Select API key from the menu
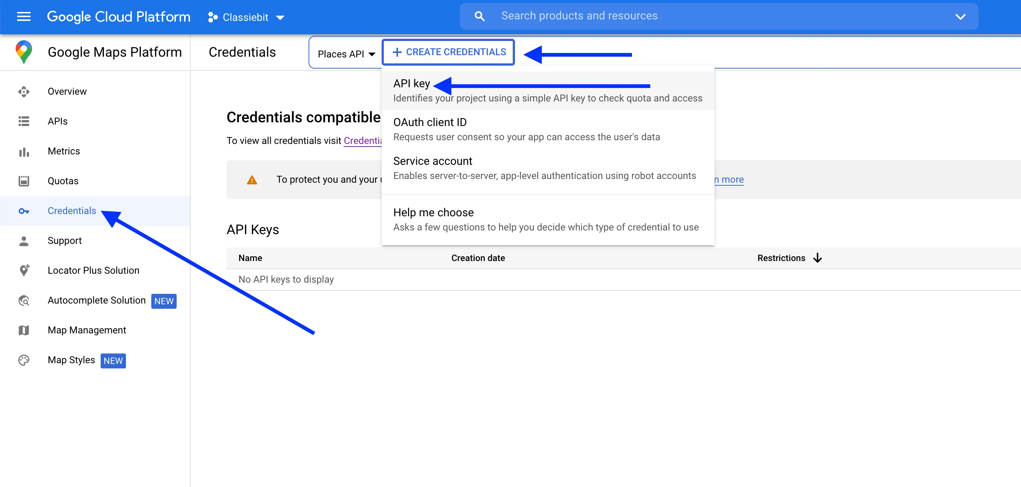The image size is (1021, 487). pos(411,83)
